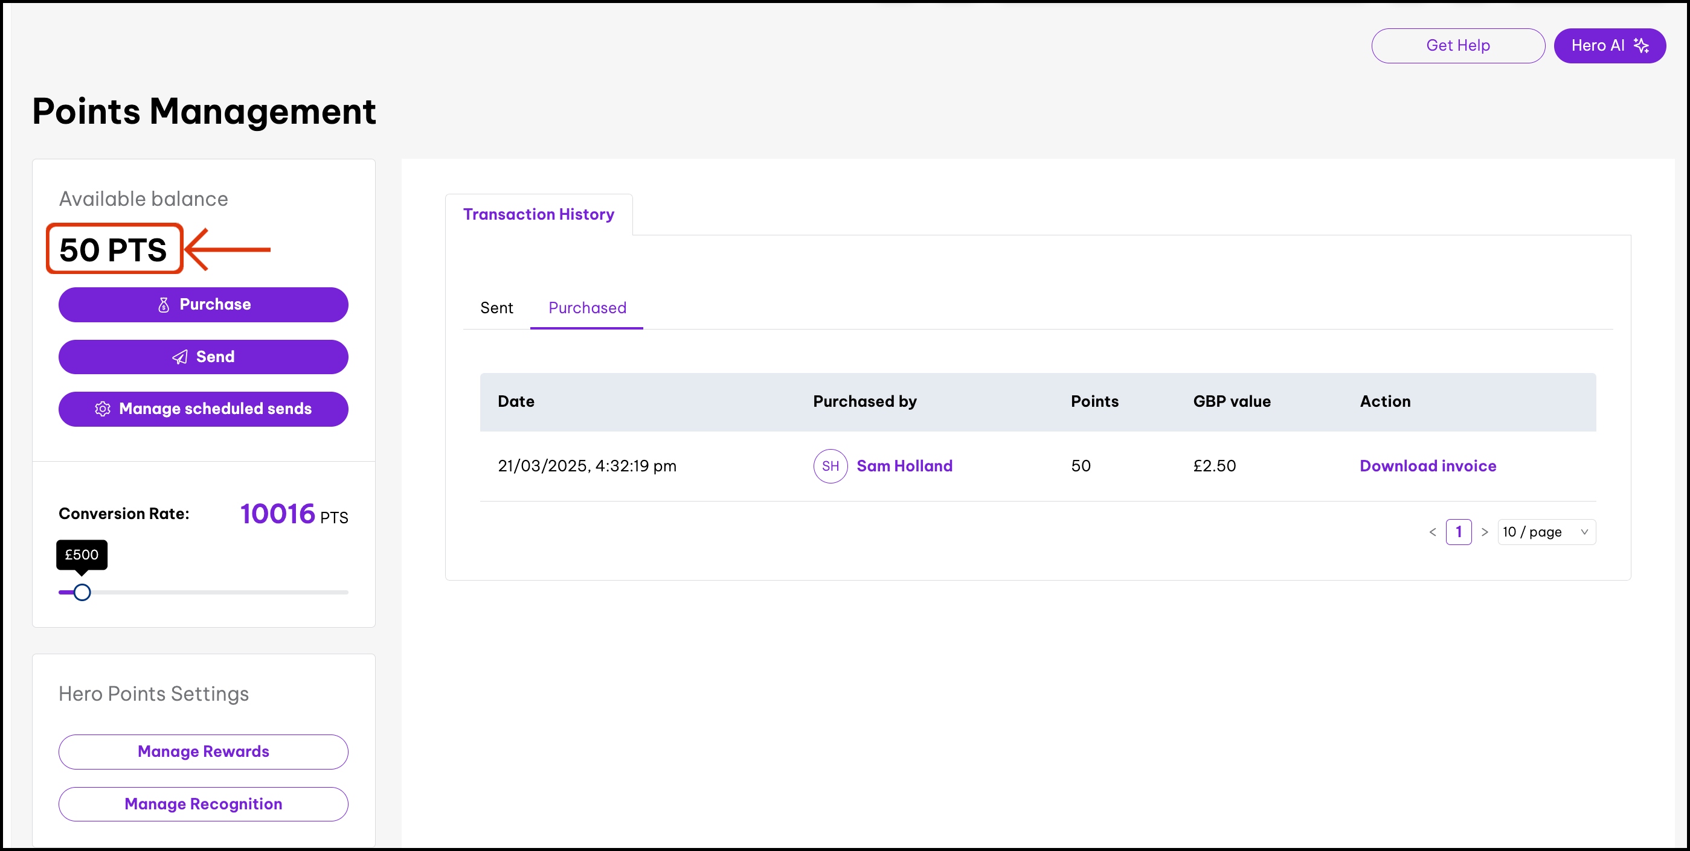Click the SH avatar circle
This screenshot has width=1690, height=851.
pos(830,466)
